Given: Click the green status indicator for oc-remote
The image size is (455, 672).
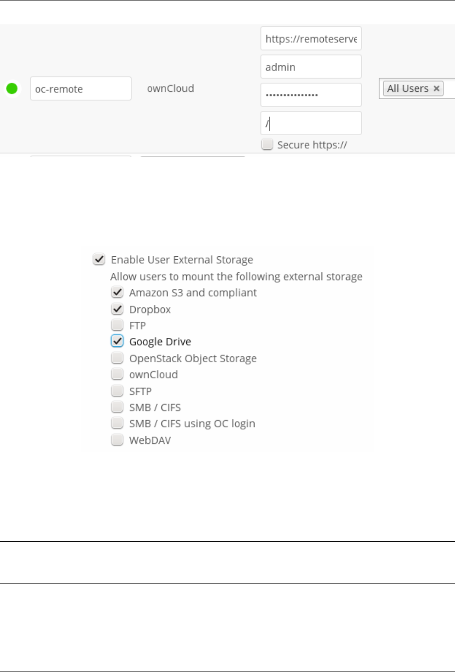Looking at the screenshot, I should pos(12,88).
